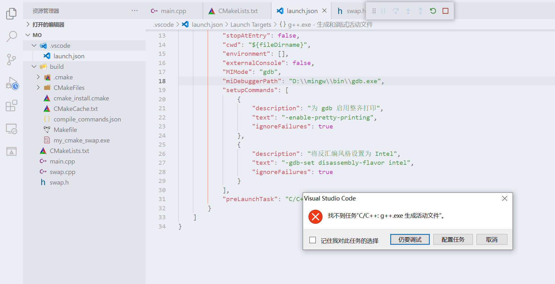This screenshot has height=284, width=555.
Task: Open the Extensions view
Action: tap(11, 106)
